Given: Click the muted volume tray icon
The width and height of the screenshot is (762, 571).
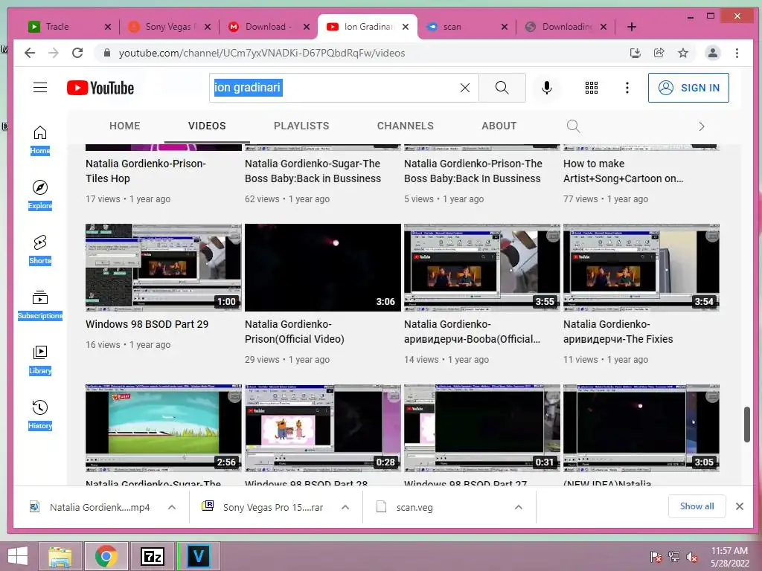Looking at the screenshot, I should [x=692, y=556].
